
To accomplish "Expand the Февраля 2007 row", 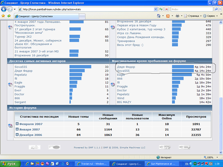I will pos(17,124).
